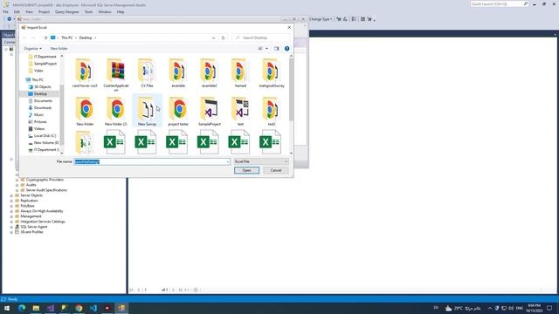Select the New Survey folder
The width and height of the screenshot is (559, 314).
tap(147, 111)
